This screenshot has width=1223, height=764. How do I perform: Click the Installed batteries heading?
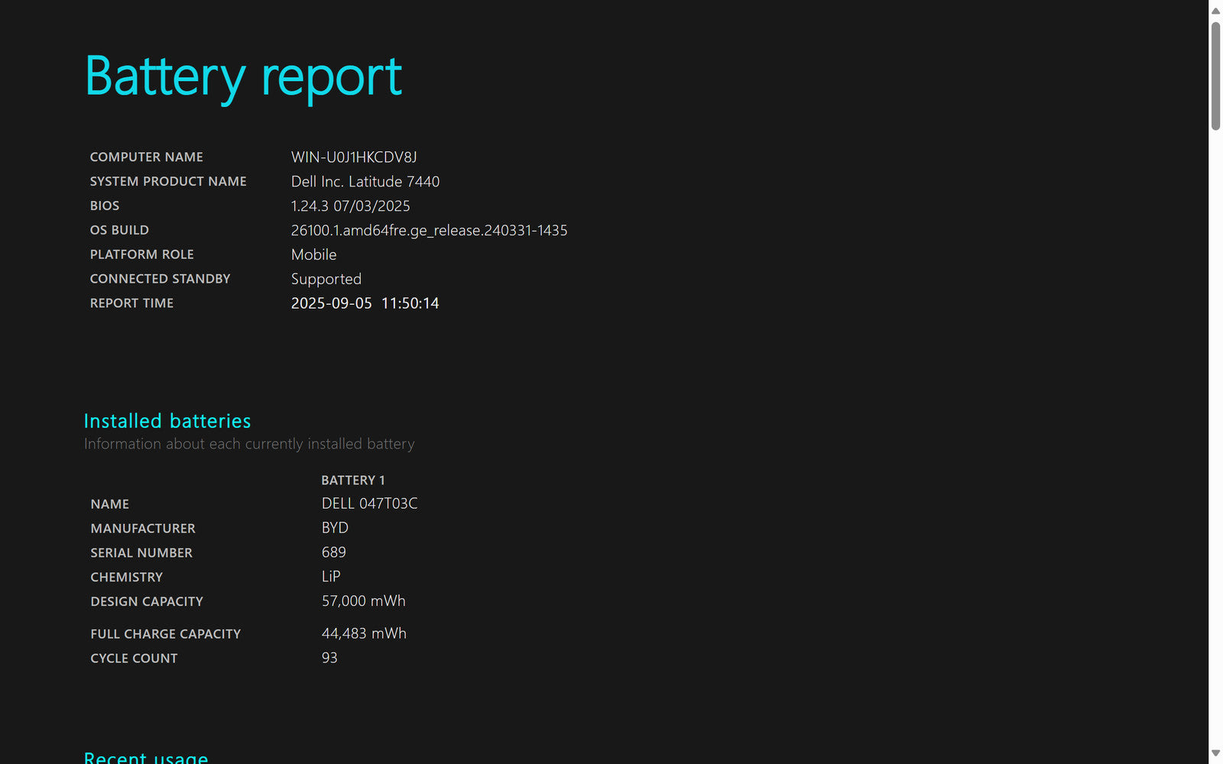(167, 421)
